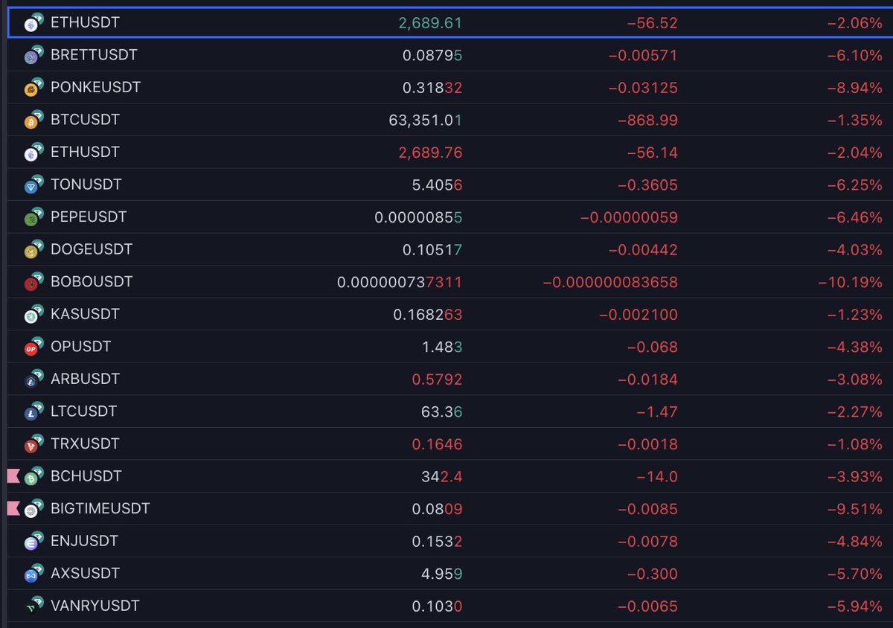Select ETHUSDT symbol priced 2,689.76
Viewport: 893px width, 628px height.
pos(85,152)
